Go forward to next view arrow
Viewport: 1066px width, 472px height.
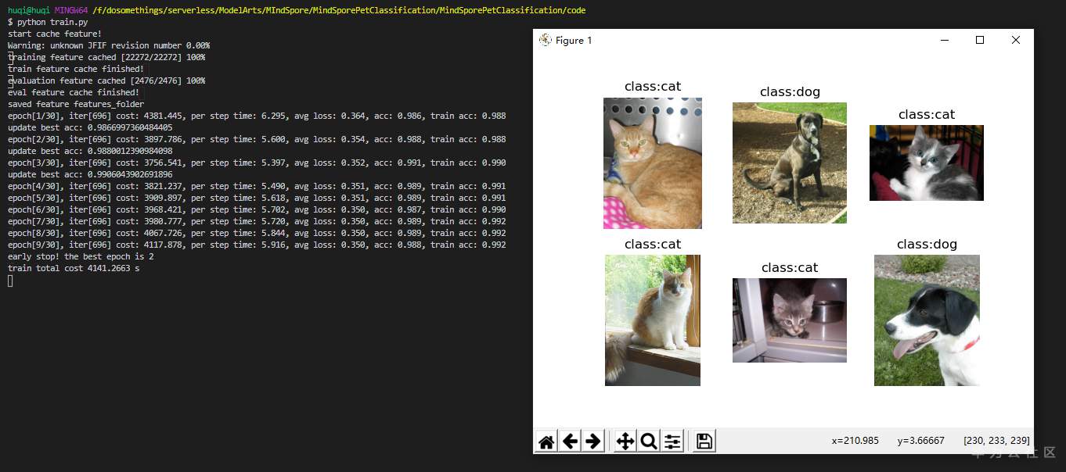pos(593,442)
